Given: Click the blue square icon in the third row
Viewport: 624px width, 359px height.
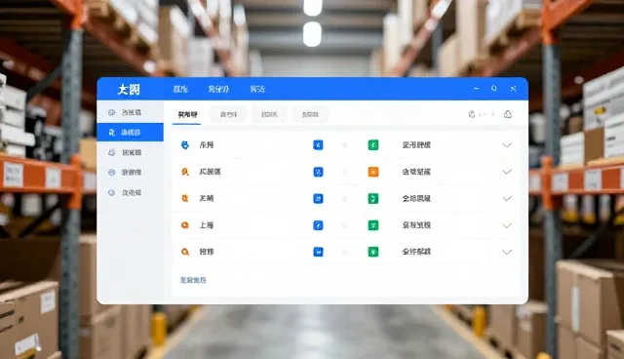Looking at the screenshot, I should click(318, 198).
